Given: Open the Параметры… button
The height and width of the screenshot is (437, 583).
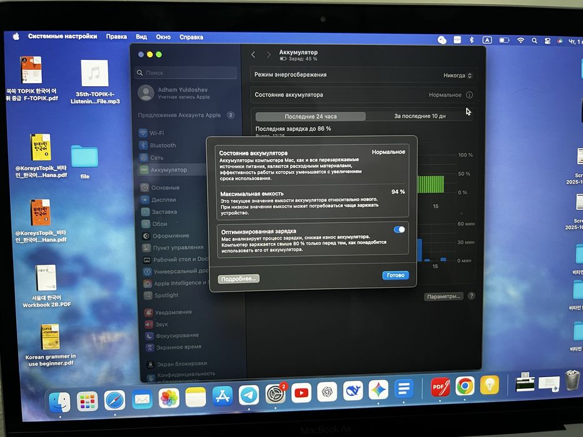Looking at the screenshot, I should click(444, 296).
